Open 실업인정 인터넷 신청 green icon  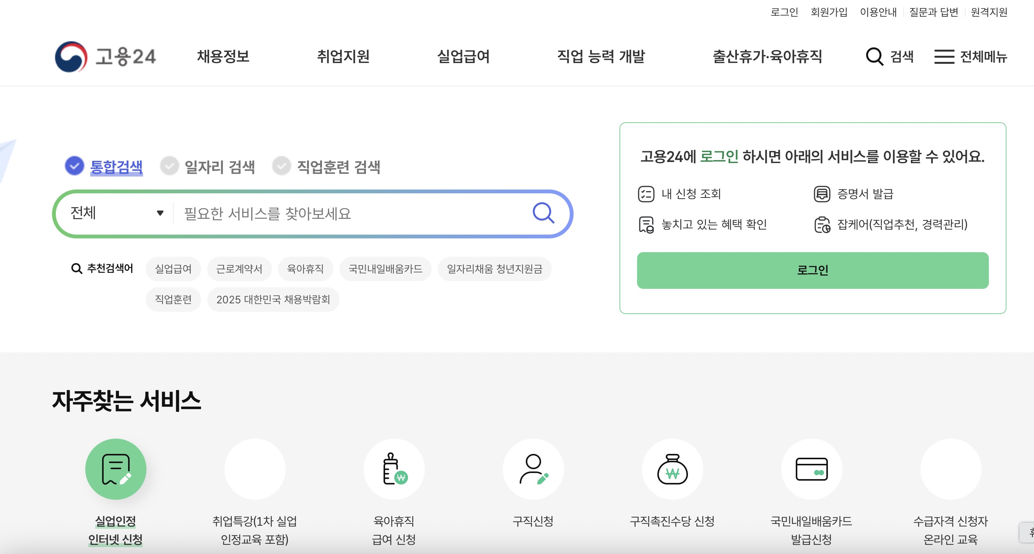point(115,469)
